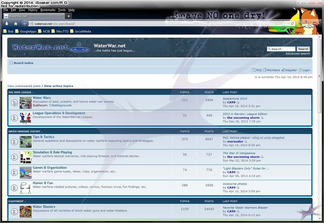Click the Water Blasters thumbnail image
The image size is (324, 223).
[26, 212]
